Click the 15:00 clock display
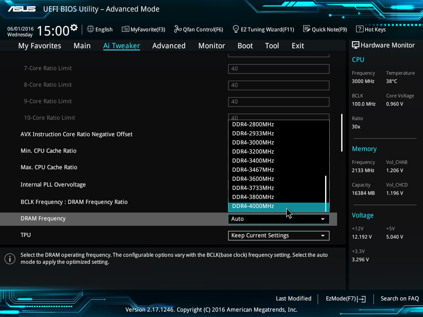The image size is (423, 317). (x=53, y=31)
